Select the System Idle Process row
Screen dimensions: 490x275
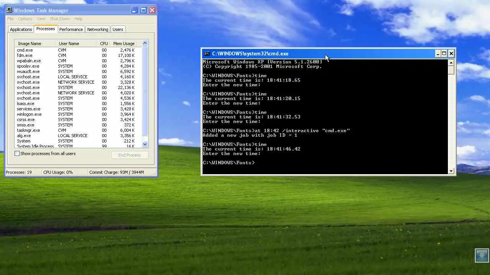point(78,146)
